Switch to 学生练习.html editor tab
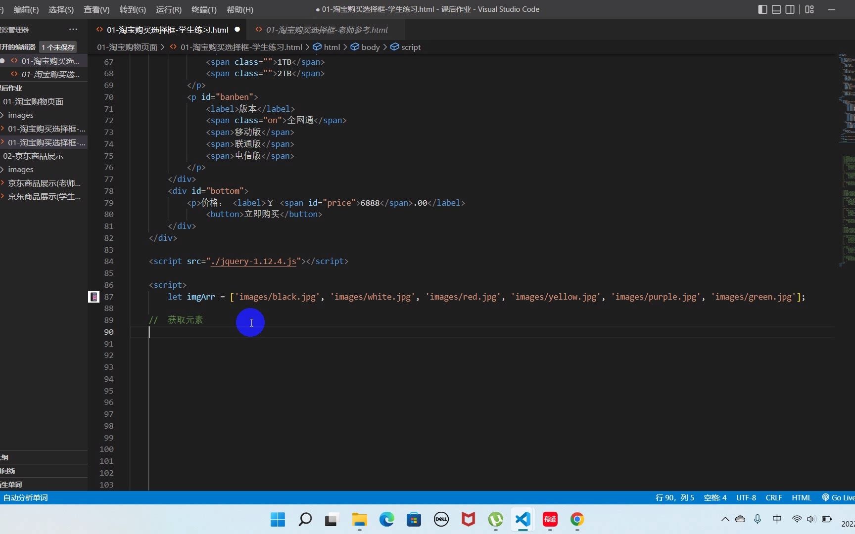Viewport: 855px width, 534px height. (x=168, y=30)
